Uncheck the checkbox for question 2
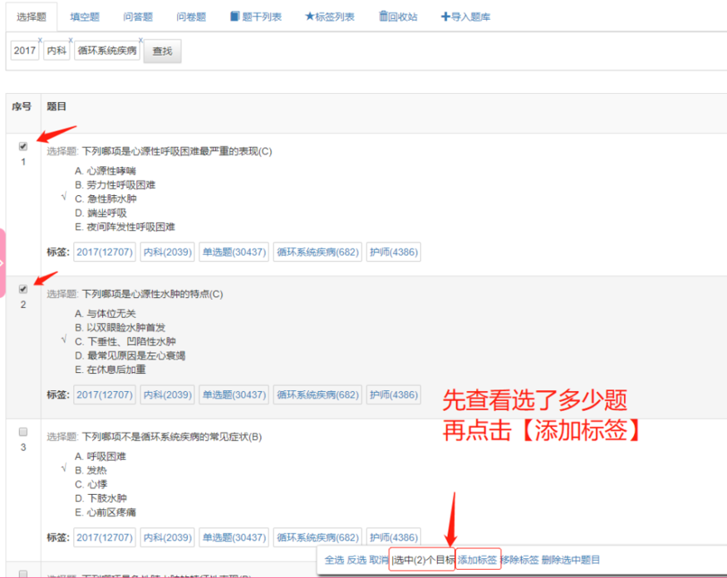Image resolution: width=727 pixels, height=578 pixels. pos(23,289)
